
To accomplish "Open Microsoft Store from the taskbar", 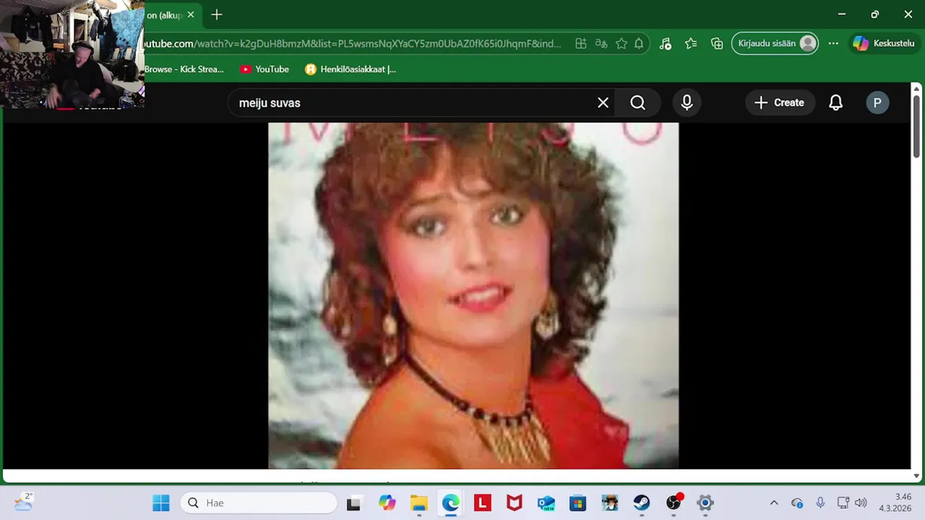I will coord(578,503).
